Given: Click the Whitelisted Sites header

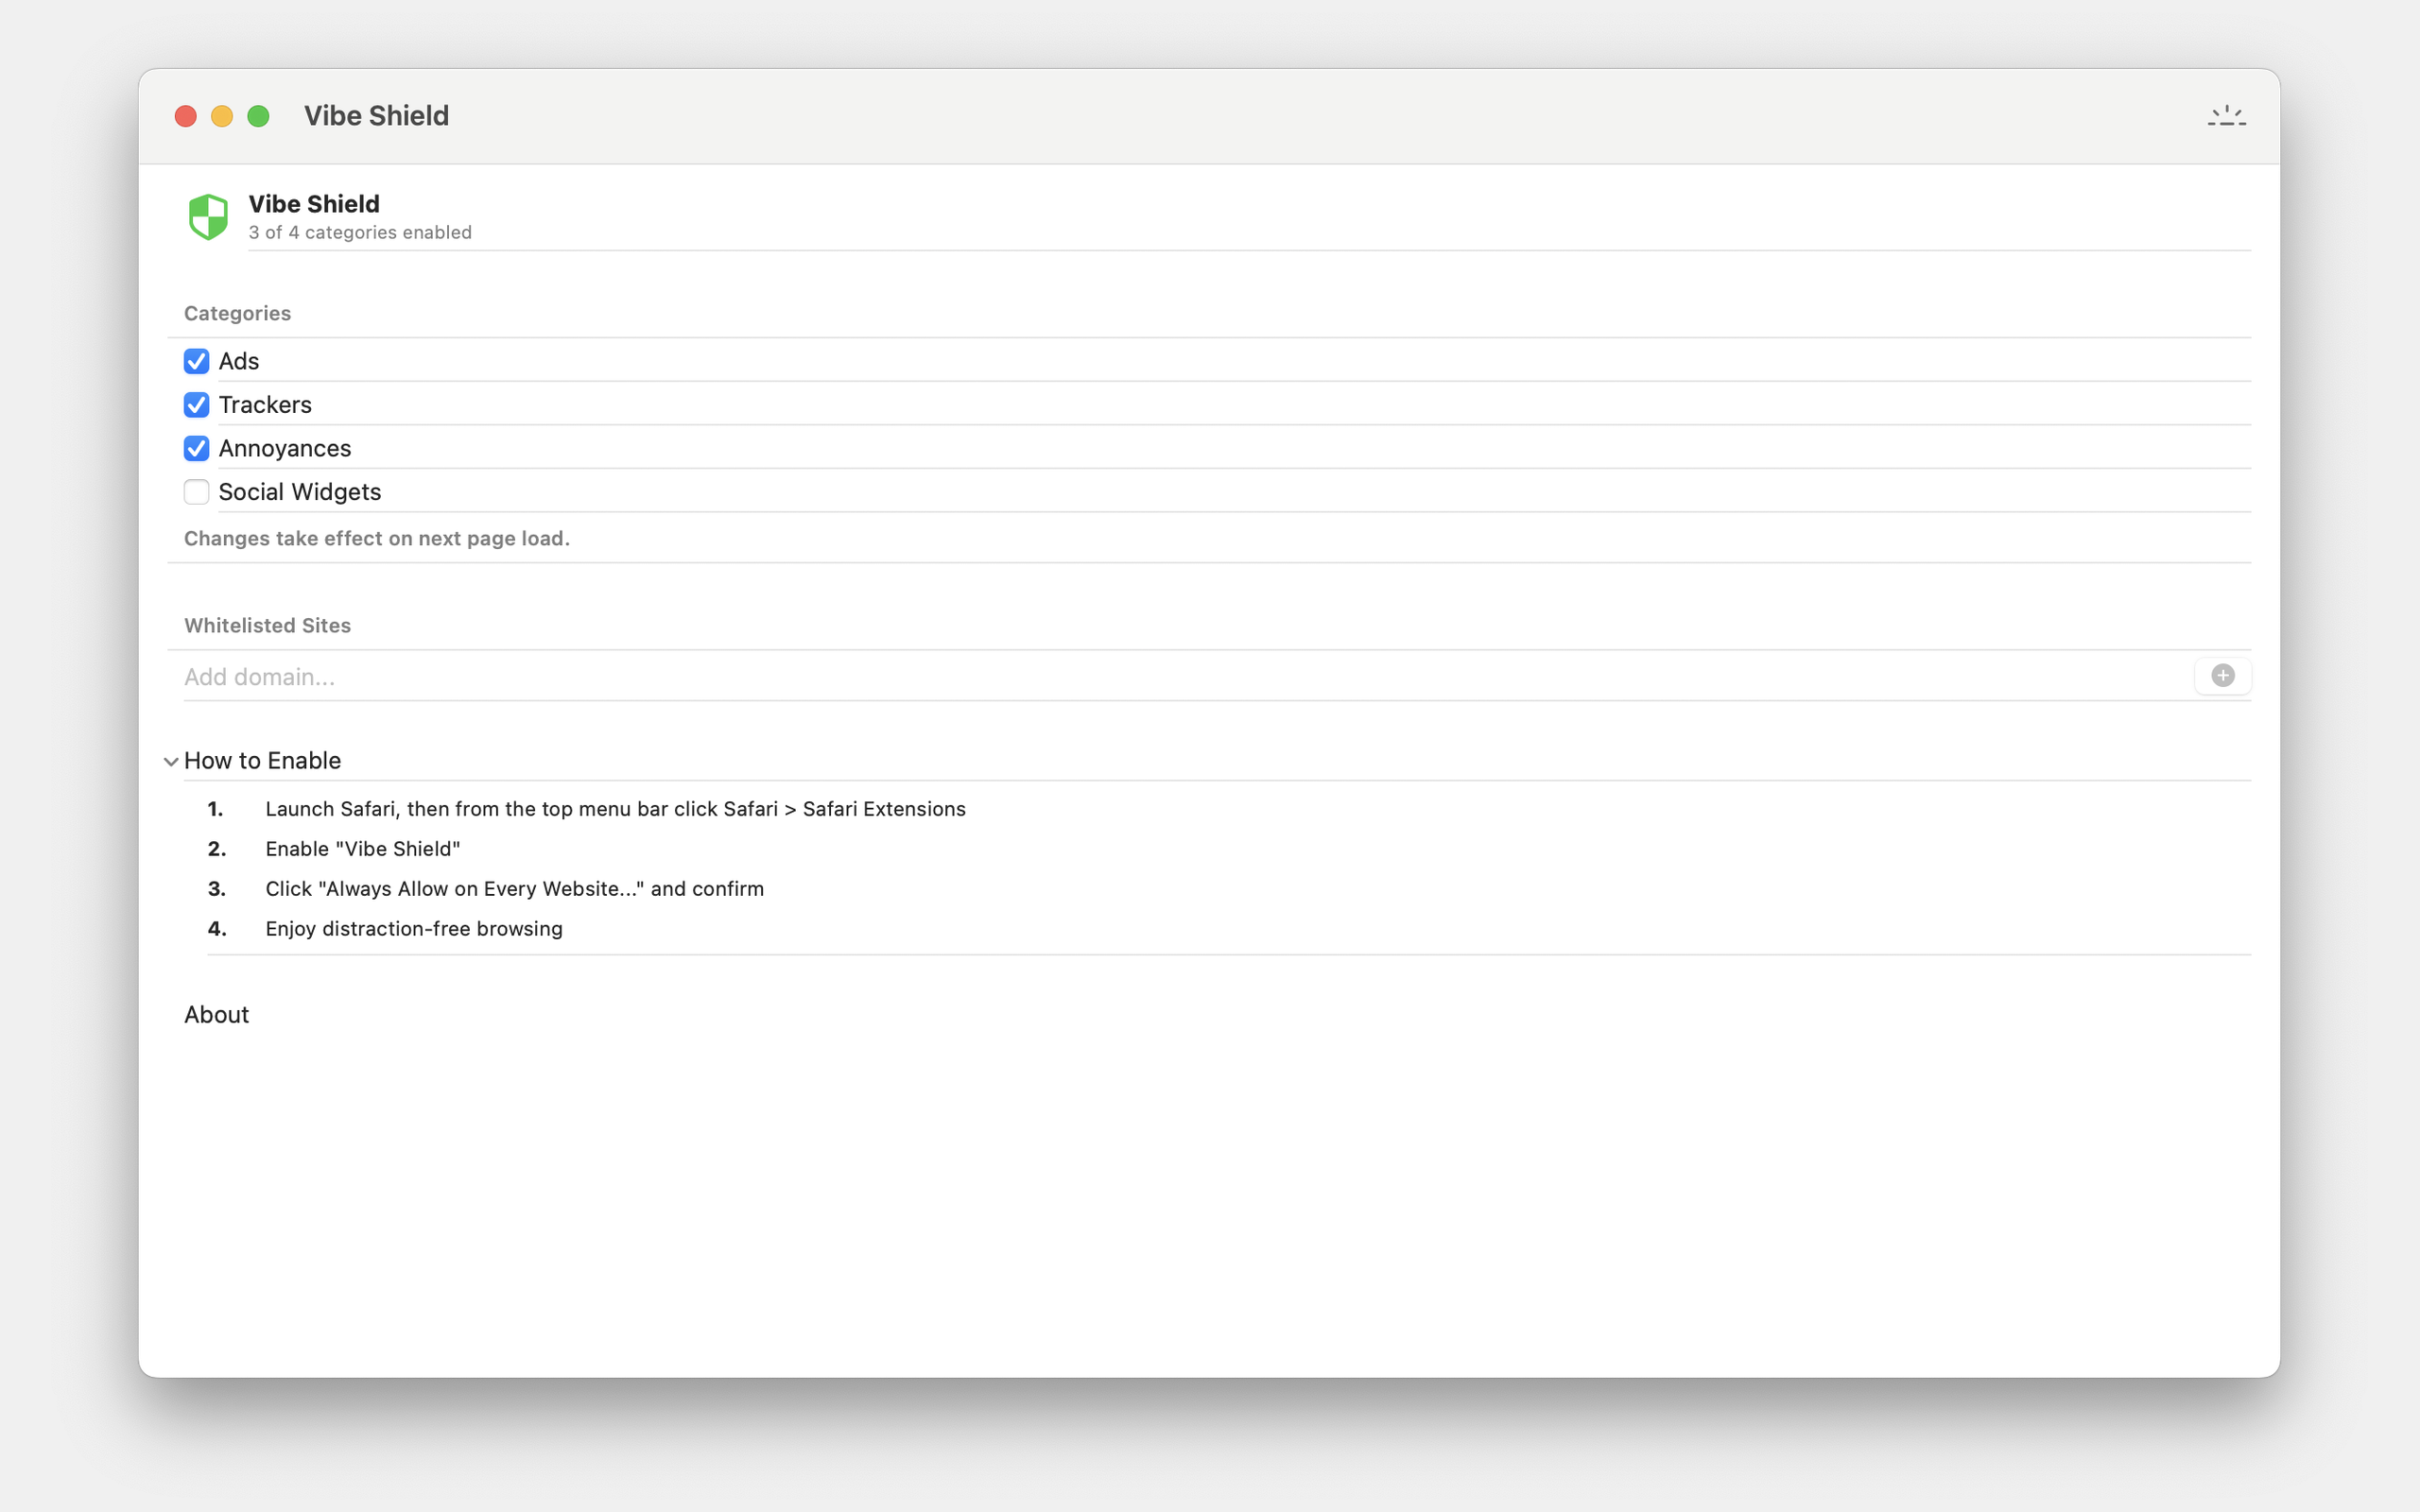Looking at the screenshot, I should (x=267, y=625).
